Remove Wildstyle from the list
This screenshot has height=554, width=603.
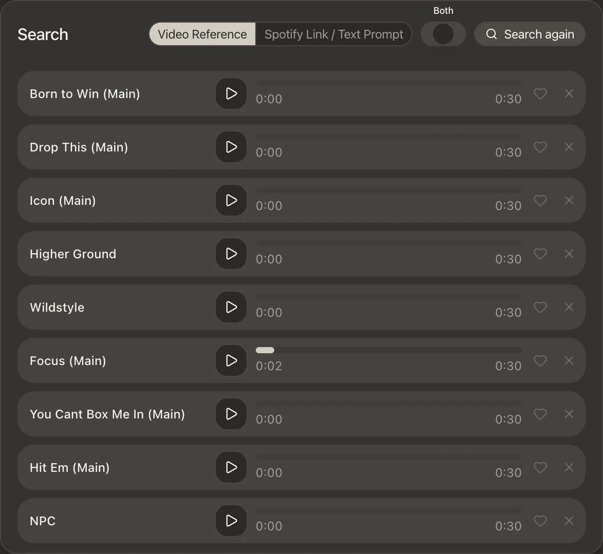pyautogui.click(x=569, y=307)
